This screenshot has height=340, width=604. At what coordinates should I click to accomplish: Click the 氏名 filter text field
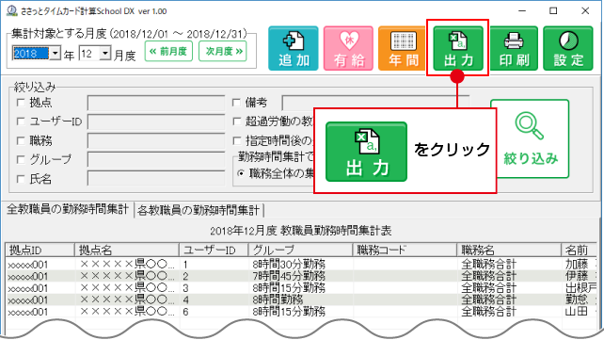tap(156, 179)
